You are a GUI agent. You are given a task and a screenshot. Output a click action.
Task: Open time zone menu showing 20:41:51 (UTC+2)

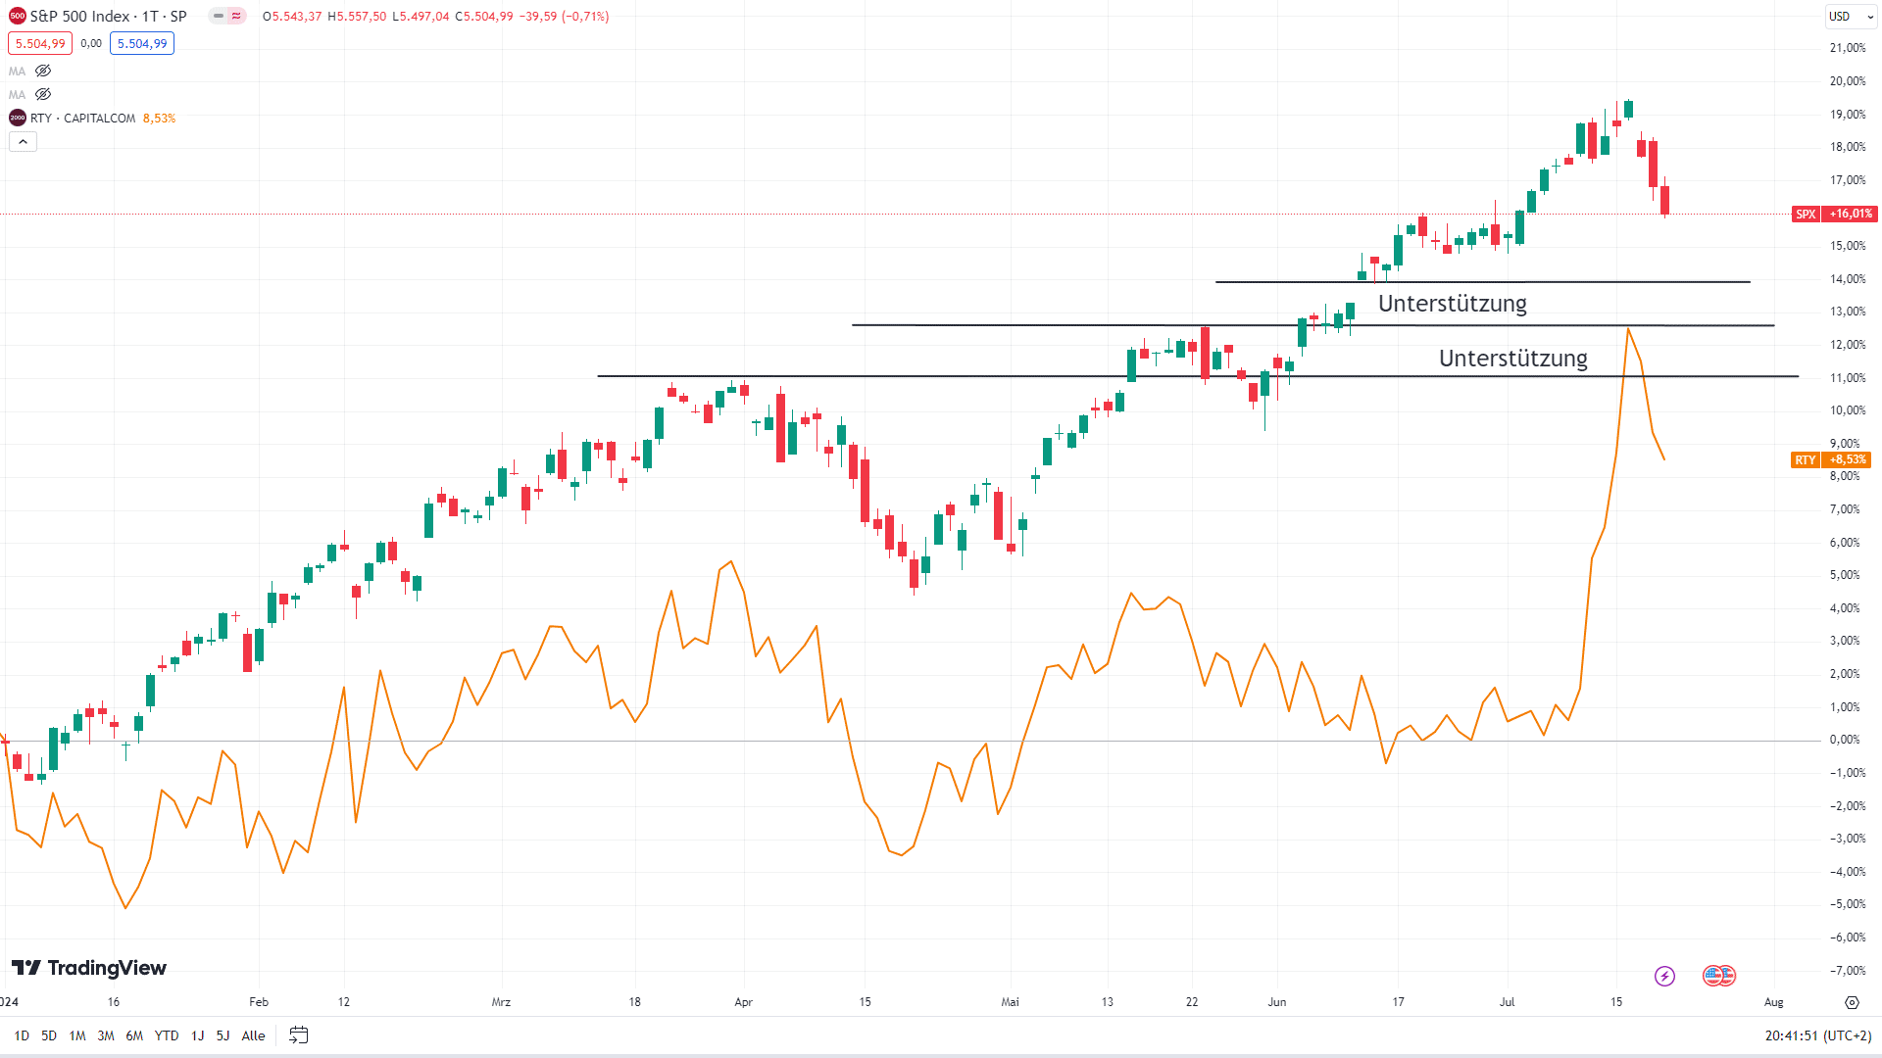coord(1818,1035)
